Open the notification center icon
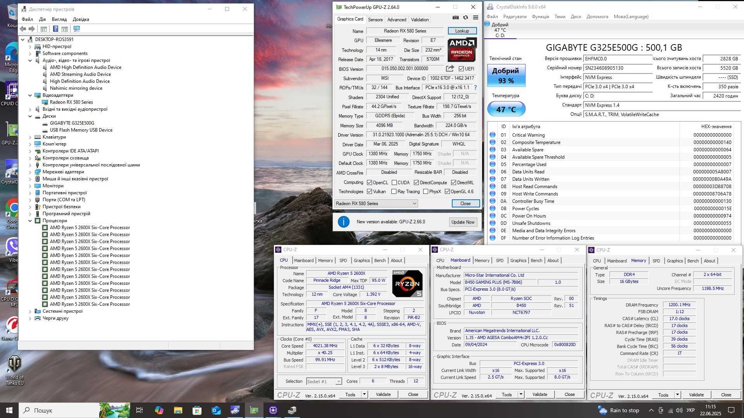Image resolution: width=744 pixels, height=418 pixels. tap(731, 410)
